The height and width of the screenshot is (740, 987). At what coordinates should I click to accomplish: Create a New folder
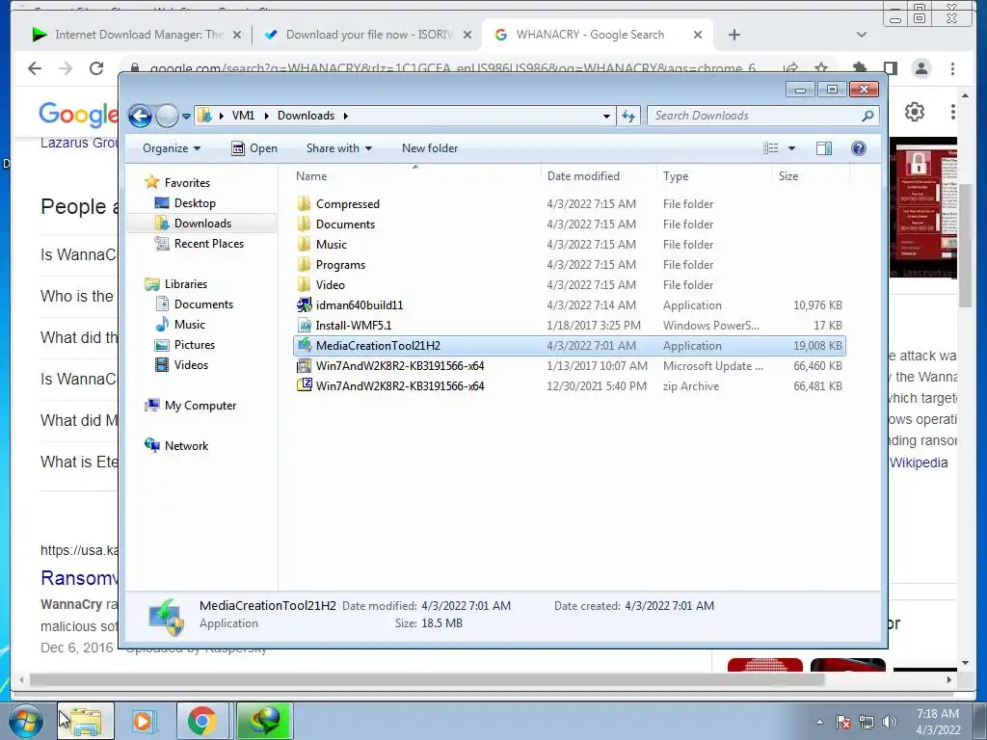point(430,148)
